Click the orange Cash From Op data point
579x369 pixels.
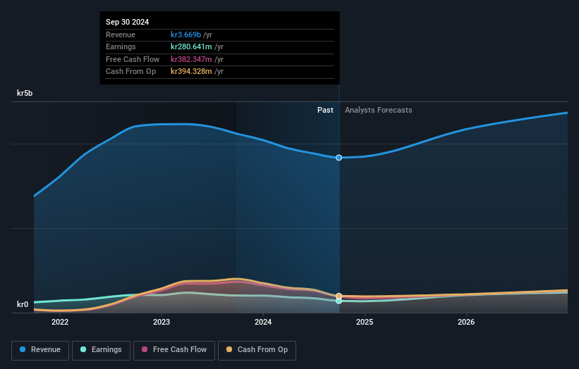point(339,296)
